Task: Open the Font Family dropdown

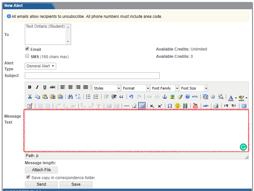Action: 165,88
